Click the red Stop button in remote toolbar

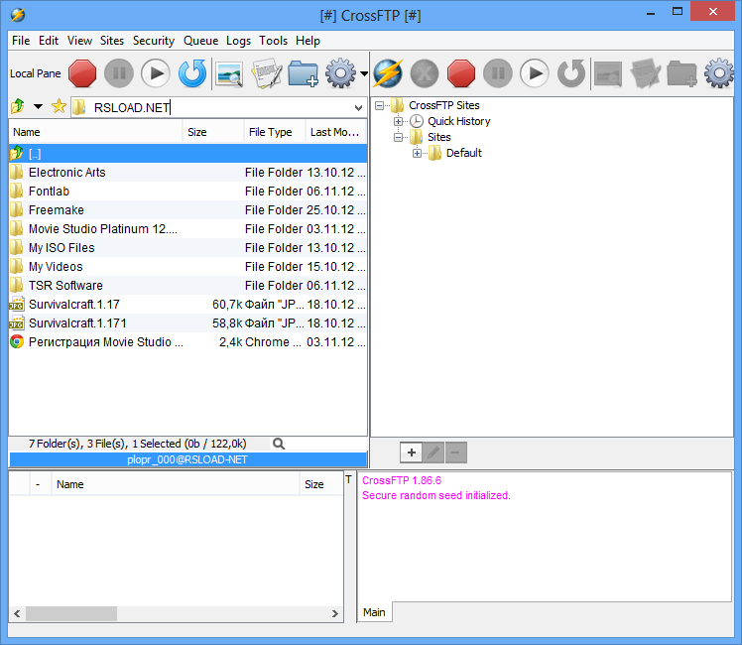pyautogui.click(x=461, y=73)
